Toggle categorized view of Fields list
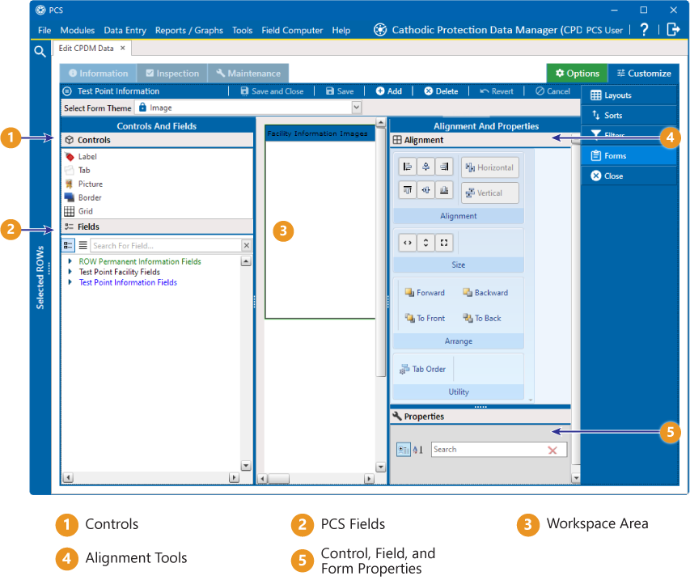This screenshot has width=690, height=580. pos(69,245)
